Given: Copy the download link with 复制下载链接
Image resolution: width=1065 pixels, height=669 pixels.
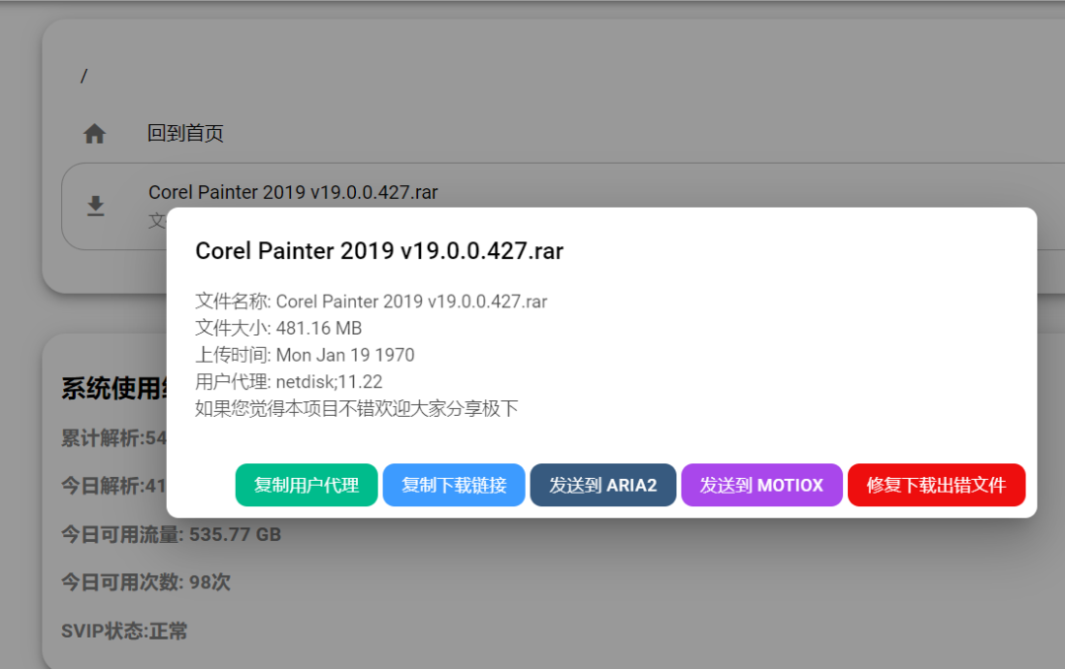Looking at the screenshot, I should [x=454, y=485].
